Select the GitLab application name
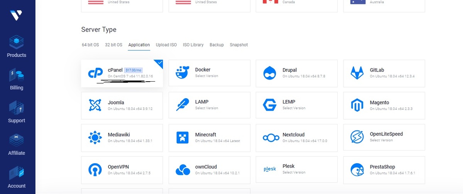 coord(377,70)
